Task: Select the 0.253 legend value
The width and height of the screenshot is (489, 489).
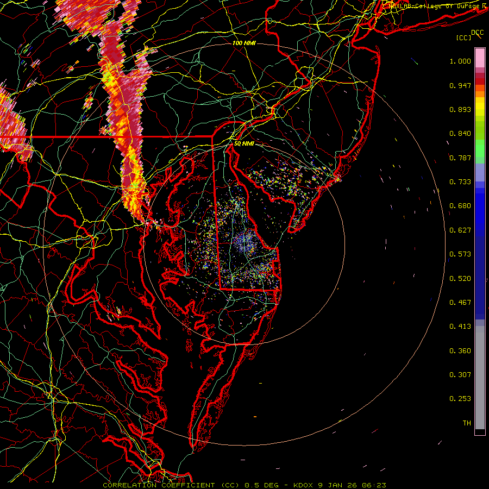Action: pyautogui.click(x=460, y=399)
